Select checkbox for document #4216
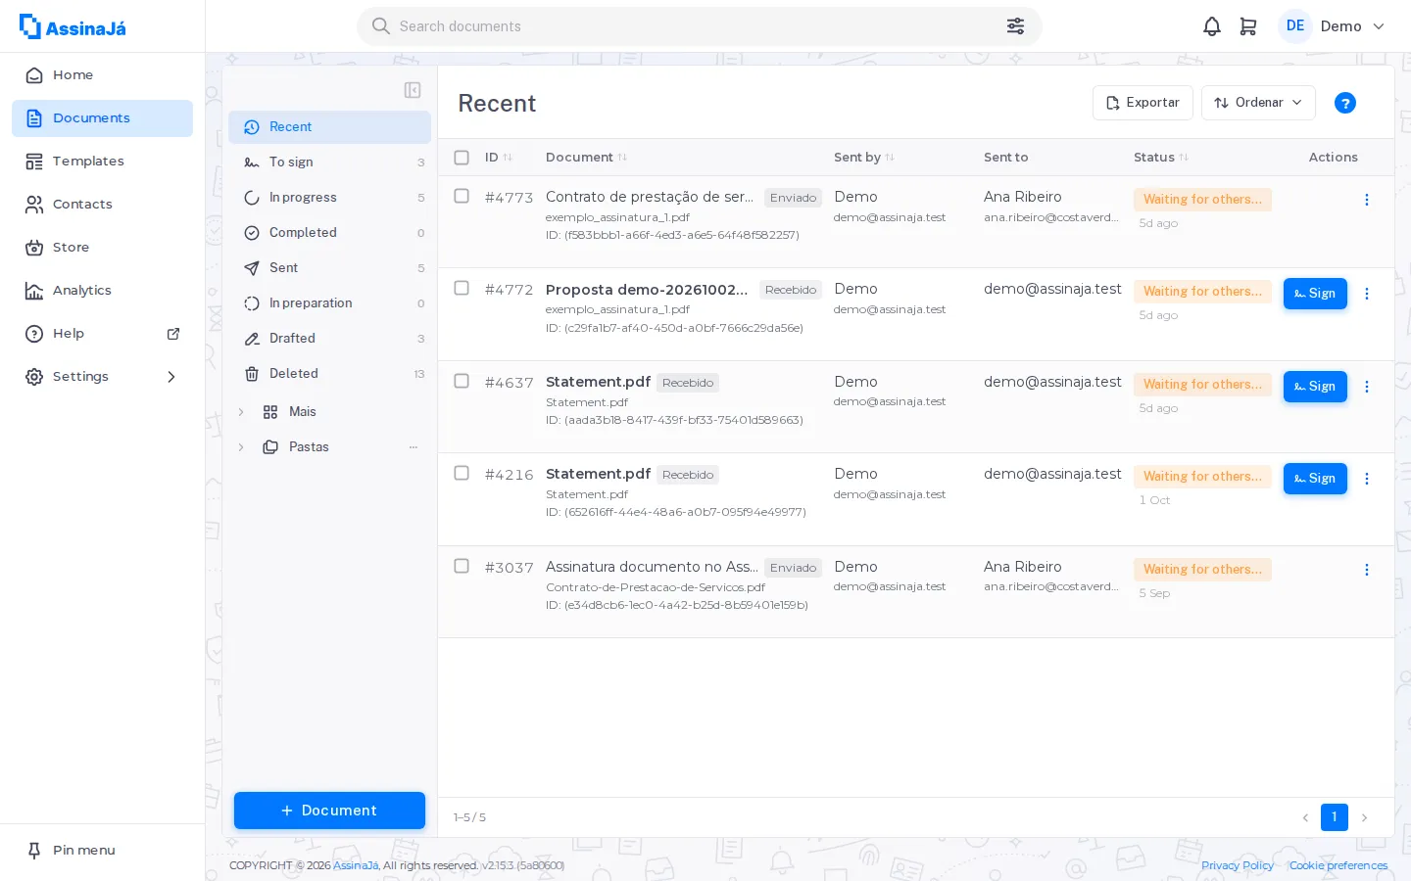The width and height of the screenshot is (1411, 881). click(462, 473)
